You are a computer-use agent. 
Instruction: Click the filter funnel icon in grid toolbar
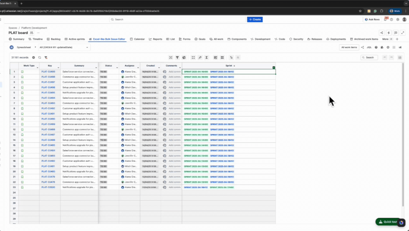coord(177,57)
